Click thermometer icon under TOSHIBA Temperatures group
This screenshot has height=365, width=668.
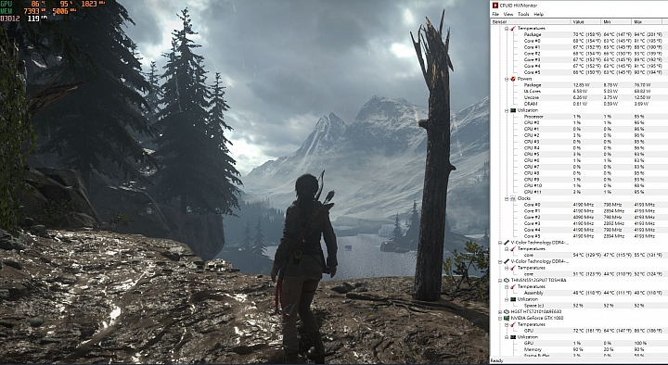tap(513, 287)
